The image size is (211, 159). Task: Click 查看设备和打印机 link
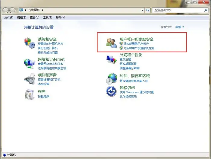[49, 80]
